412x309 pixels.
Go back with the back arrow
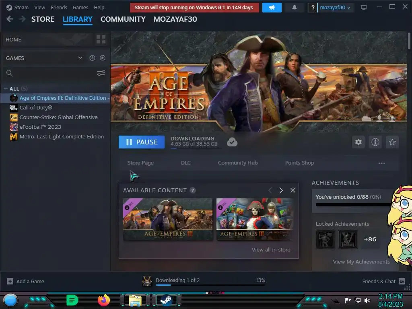pyautogui.click(x=10, y=19)
